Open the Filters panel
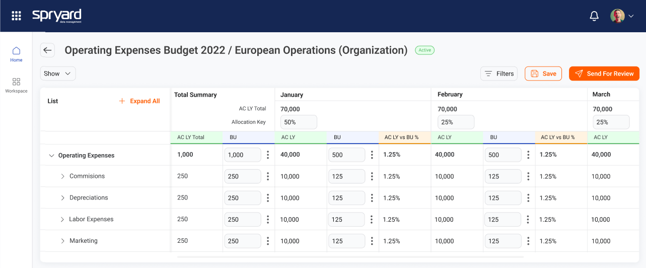 coord(498,74)
